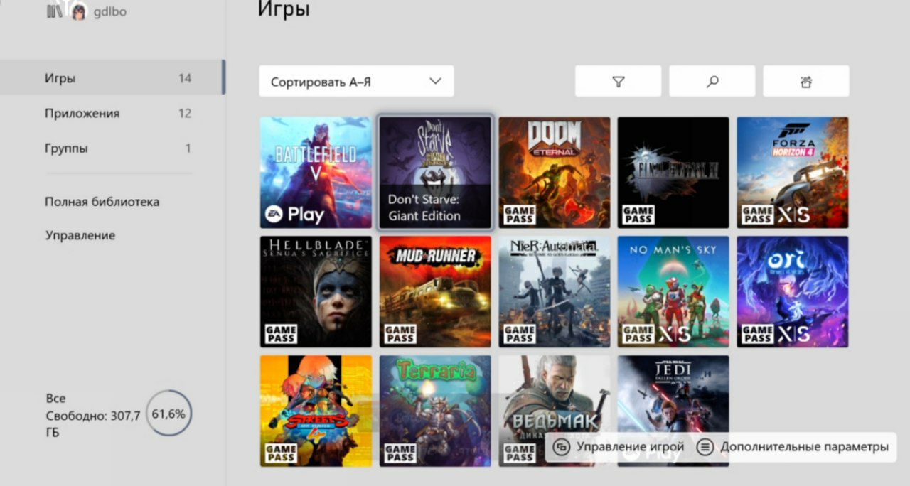The image size is (910, 486).
Task: Open Группы section in the sidebar
Action: tap(112, 148)
